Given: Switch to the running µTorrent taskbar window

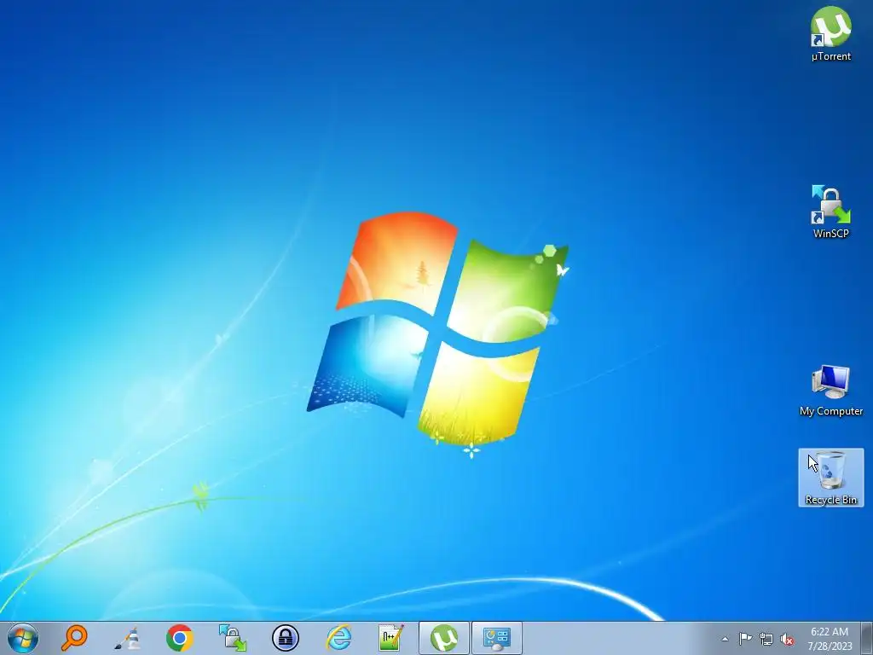Looking at the screenshot, I should coord(443,638).
